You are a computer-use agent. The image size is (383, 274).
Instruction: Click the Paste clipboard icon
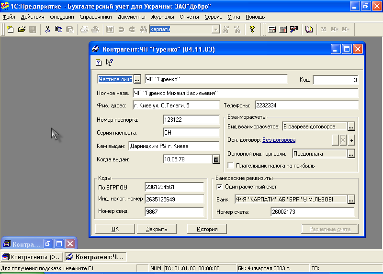(69, 30)
